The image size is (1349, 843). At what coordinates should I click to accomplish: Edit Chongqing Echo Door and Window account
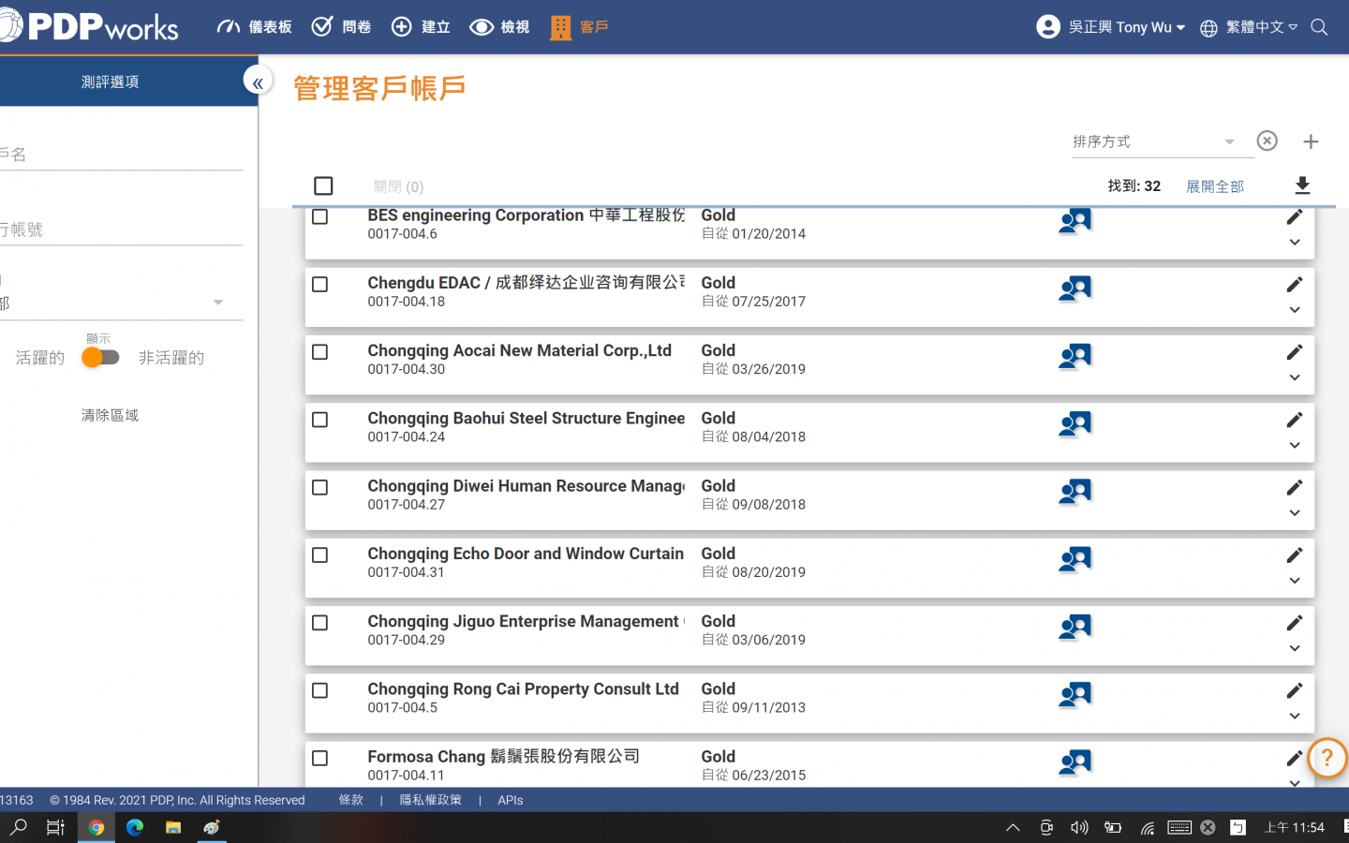[x=1295, y=555]
